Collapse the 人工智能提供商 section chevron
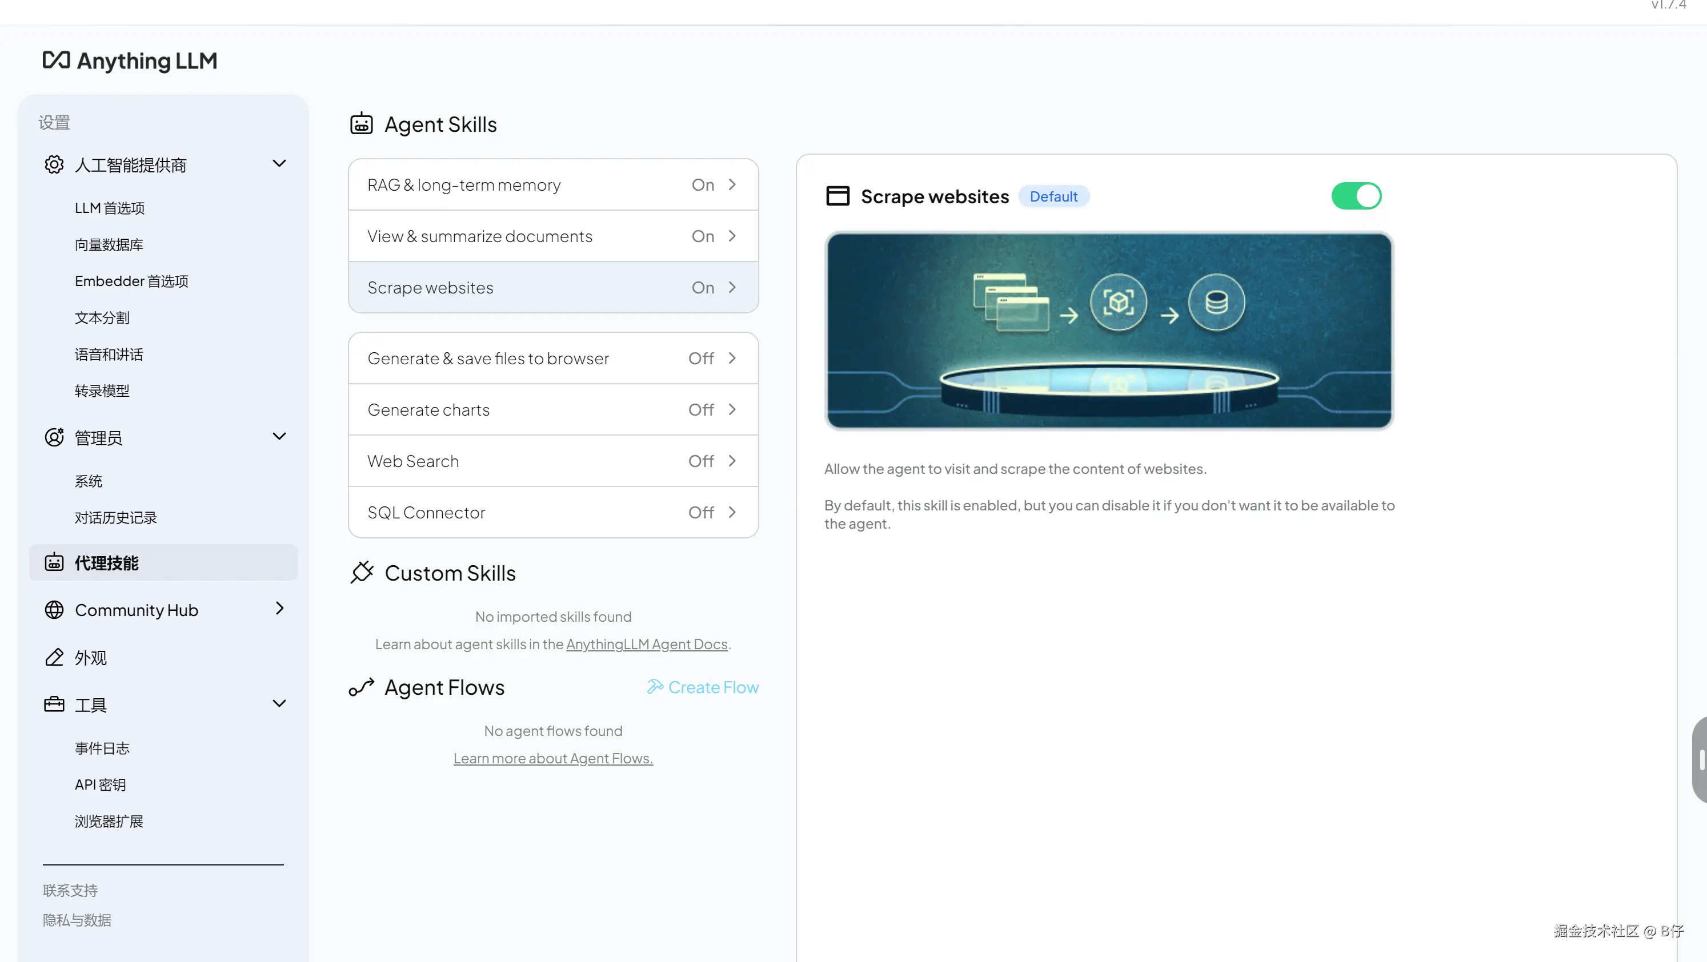The height and width of the screenshot is (962, 1707). click(x=279, y=163)
